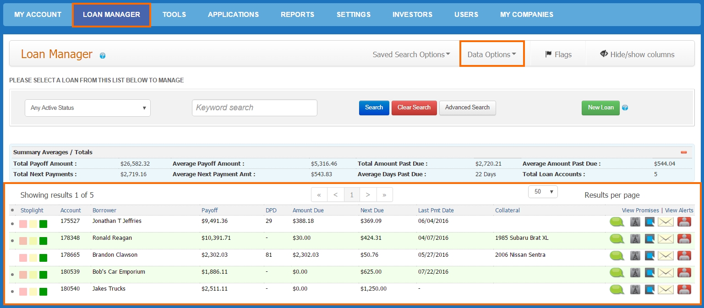Open the envelope icon for Bob's Car Emporium
The width and height of the screenshot is (704, 308).
pyautogui.click(x=666, y=272)
